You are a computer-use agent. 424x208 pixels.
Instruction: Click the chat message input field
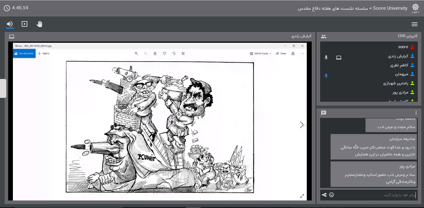pyautogui.click(x=377, y=195)
